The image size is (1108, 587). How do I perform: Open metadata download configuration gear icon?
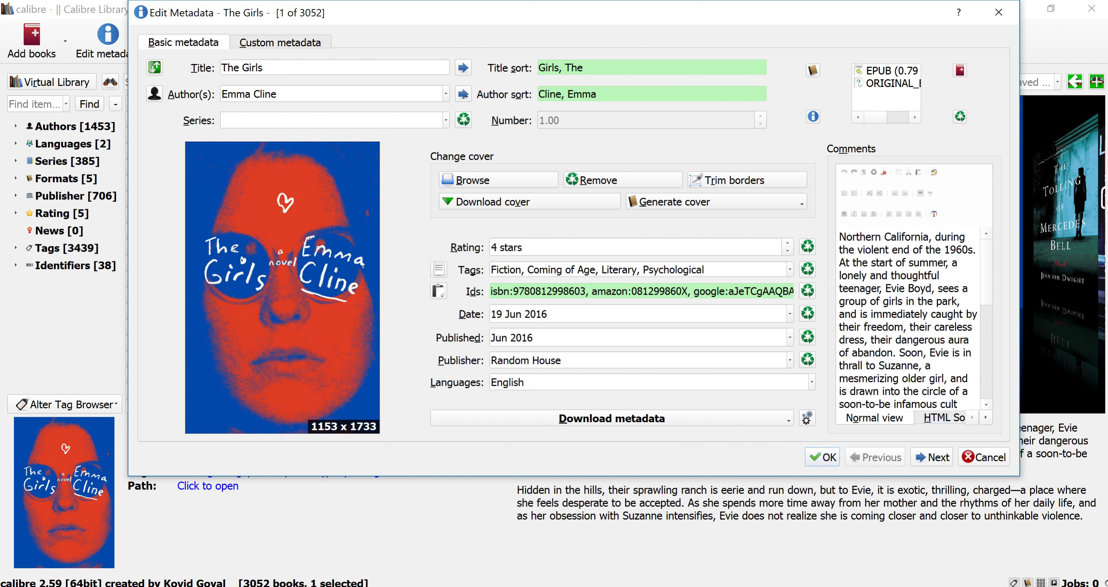807,418
